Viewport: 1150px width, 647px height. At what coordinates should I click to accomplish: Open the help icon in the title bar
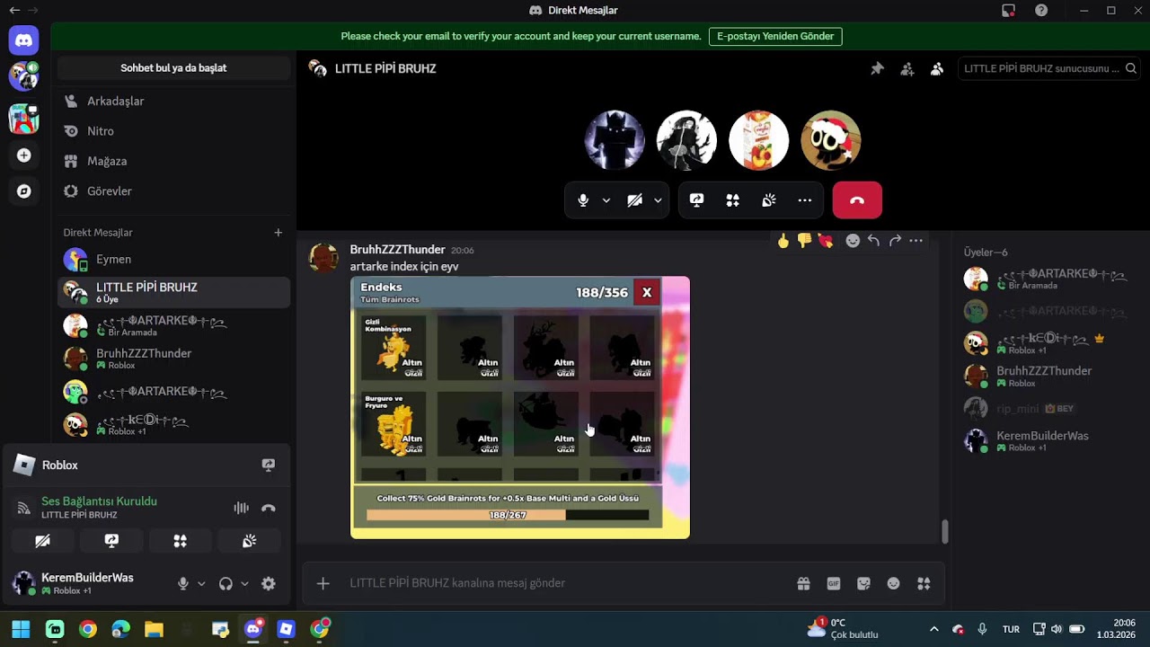click(x=1041, y=11)
